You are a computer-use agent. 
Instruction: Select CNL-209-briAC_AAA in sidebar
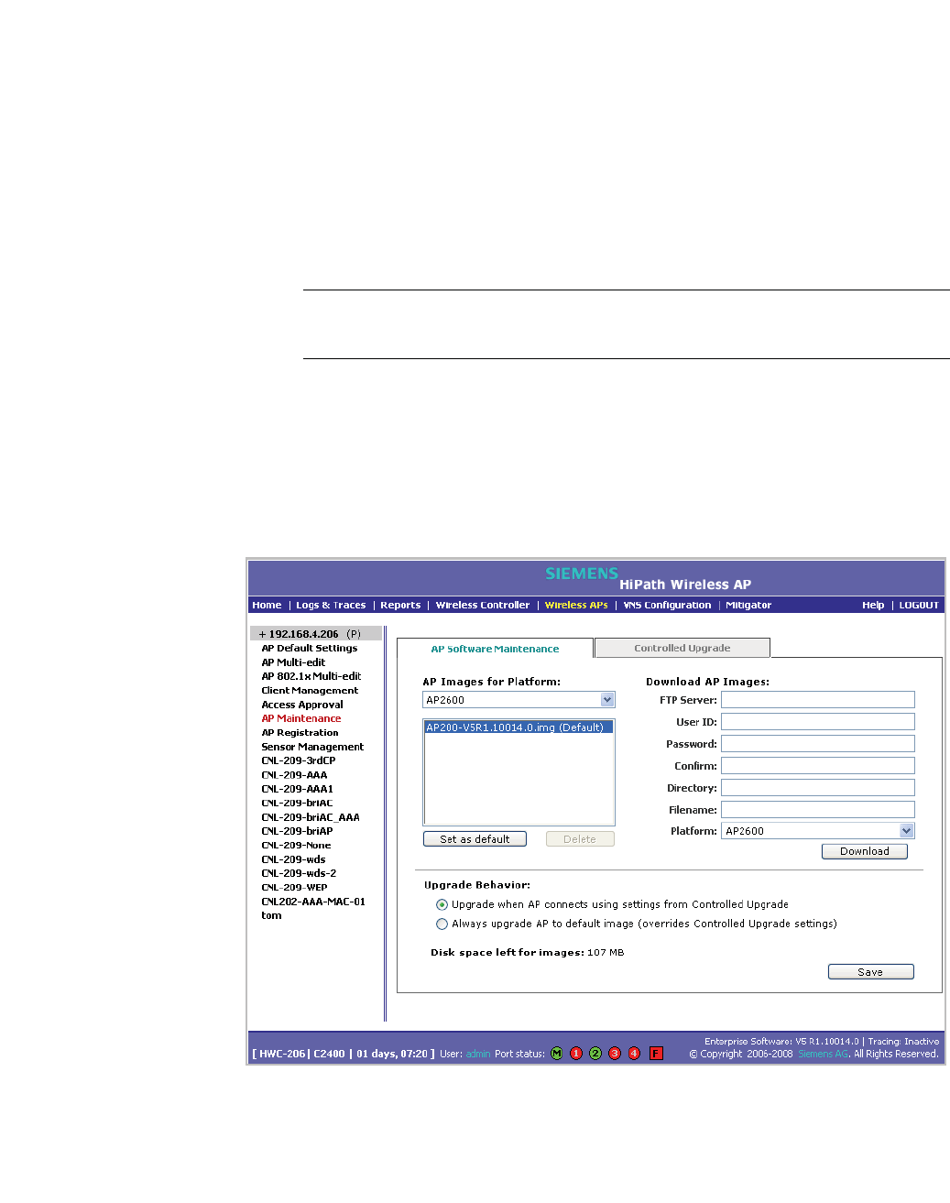[x=311, y=817]
